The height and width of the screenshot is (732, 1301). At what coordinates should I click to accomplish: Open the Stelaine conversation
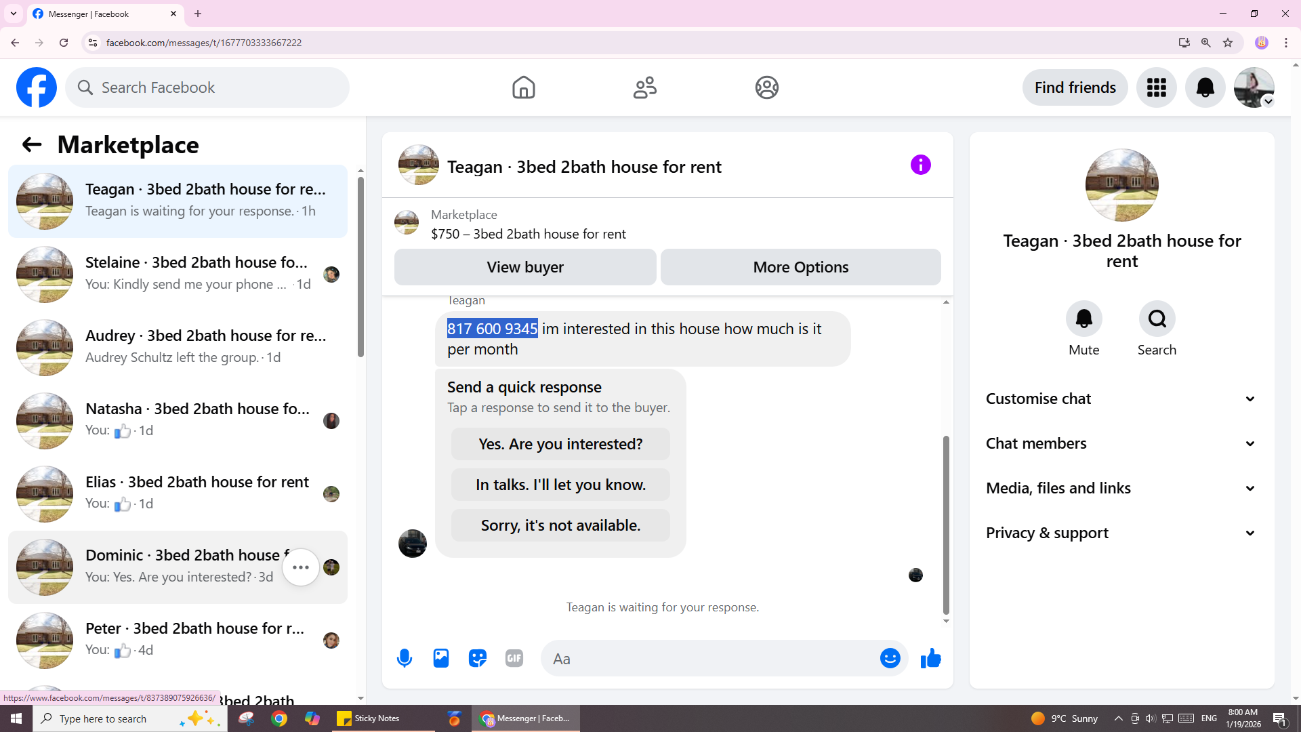(178, 274)
